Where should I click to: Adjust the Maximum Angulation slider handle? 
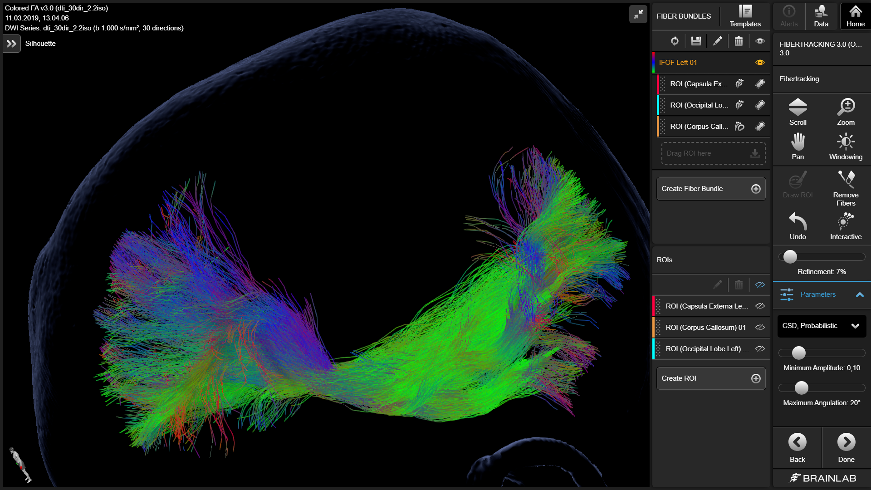pos(802,388)
